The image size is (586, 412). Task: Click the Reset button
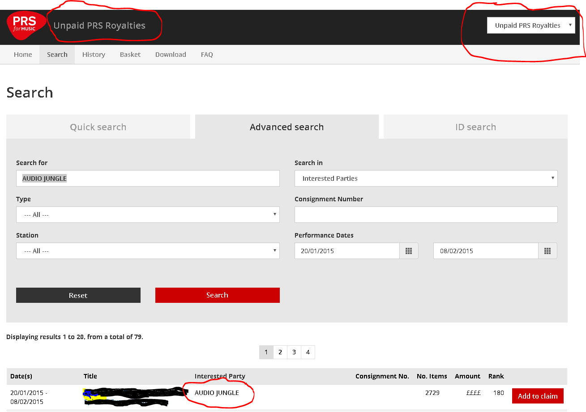tap(78, 295)
